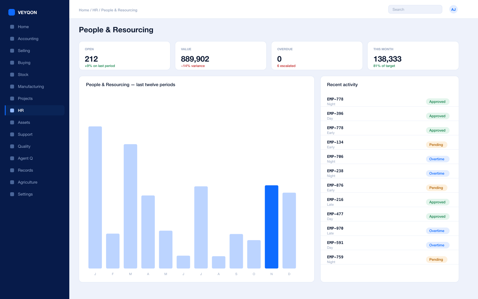Click the first January chart bar
Screen dimensions: 478x299
coord(95,197)
